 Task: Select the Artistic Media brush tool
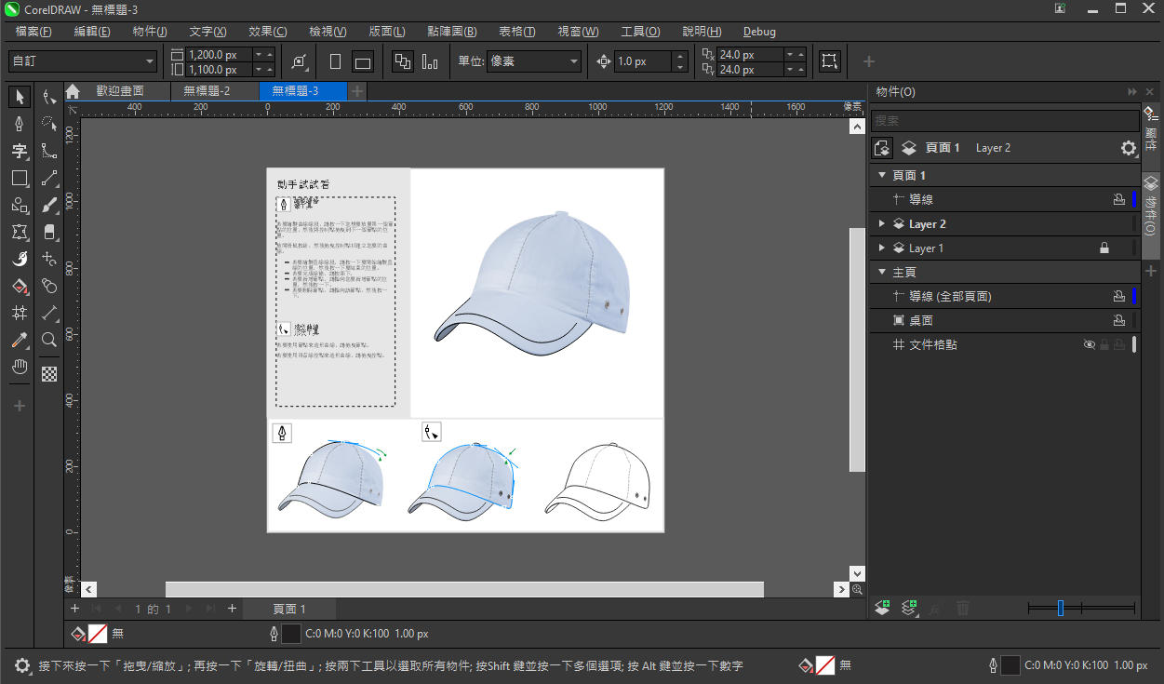pos(49,205)
